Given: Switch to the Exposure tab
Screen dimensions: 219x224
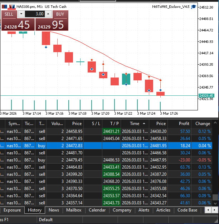Looking at the screenshot, I should (x=12, y=210).
